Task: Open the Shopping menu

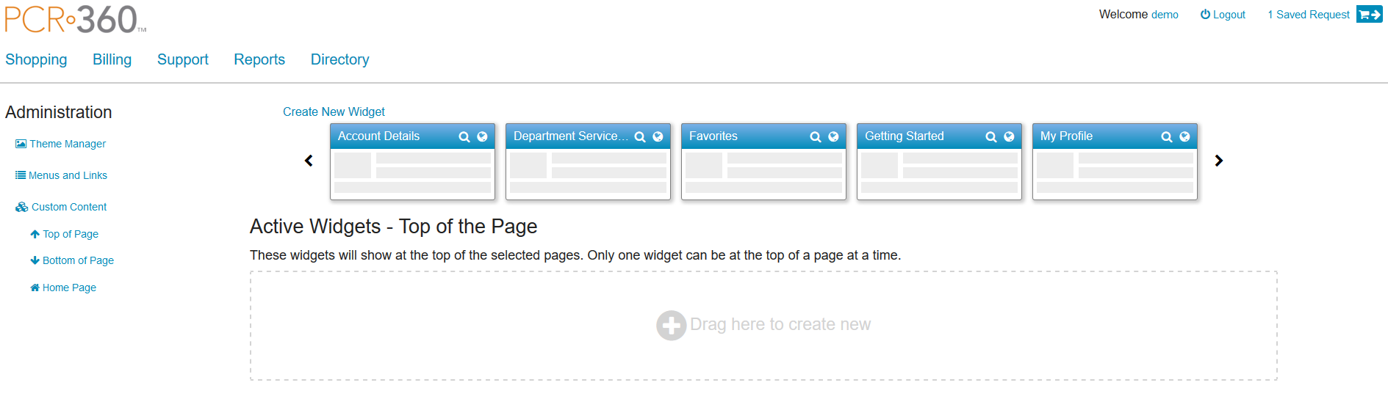Action: pos(36,59)
